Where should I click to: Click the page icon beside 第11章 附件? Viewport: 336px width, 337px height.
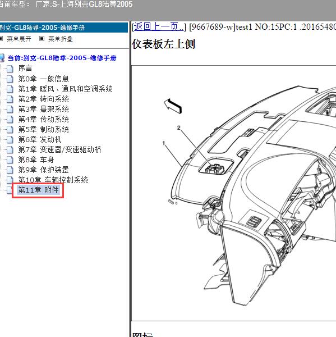10,190
